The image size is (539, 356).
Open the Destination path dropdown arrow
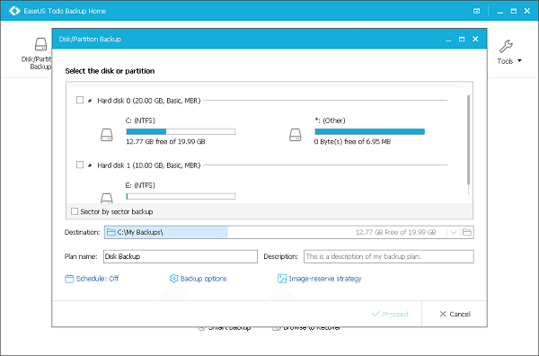point(454,232)
